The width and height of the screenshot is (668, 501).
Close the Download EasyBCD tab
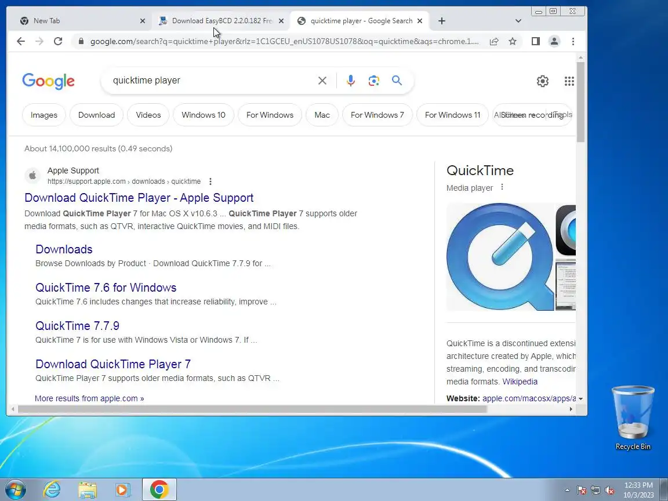point(281,21)
